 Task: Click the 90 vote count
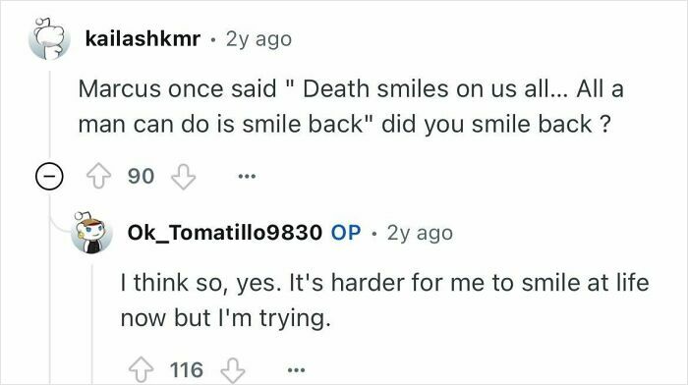coord(141,176)
